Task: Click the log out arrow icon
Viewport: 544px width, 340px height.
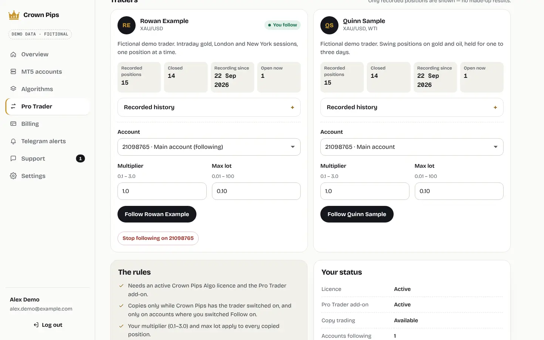Action: tap(36, 325)
